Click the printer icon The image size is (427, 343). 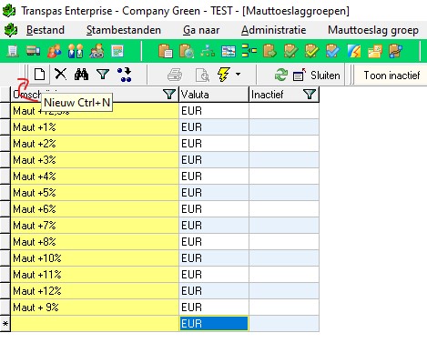point(175,75)
